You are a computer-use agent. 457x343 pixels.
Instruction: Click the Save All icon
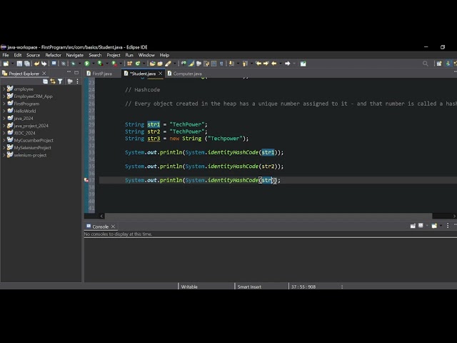[27, 64]
